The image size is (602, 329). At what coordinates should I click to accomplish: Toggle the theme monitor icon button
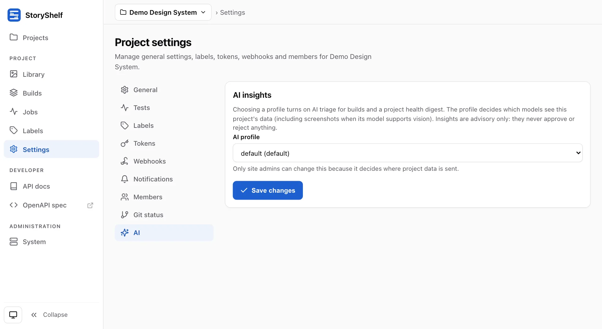(13, 315)
